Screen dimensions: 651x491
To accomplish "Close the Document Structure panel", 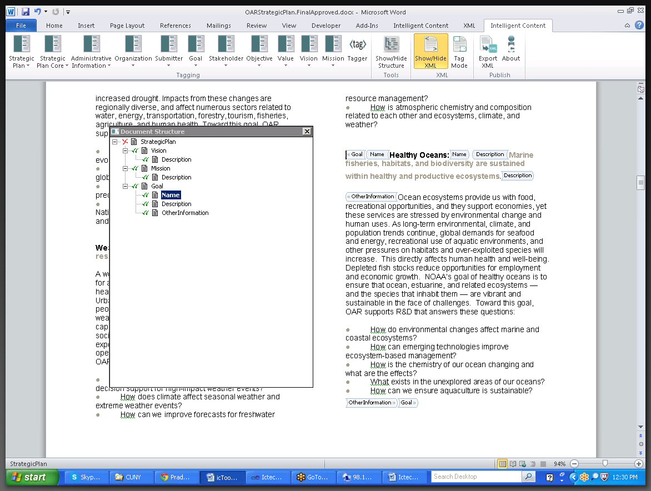I will 307,132.
